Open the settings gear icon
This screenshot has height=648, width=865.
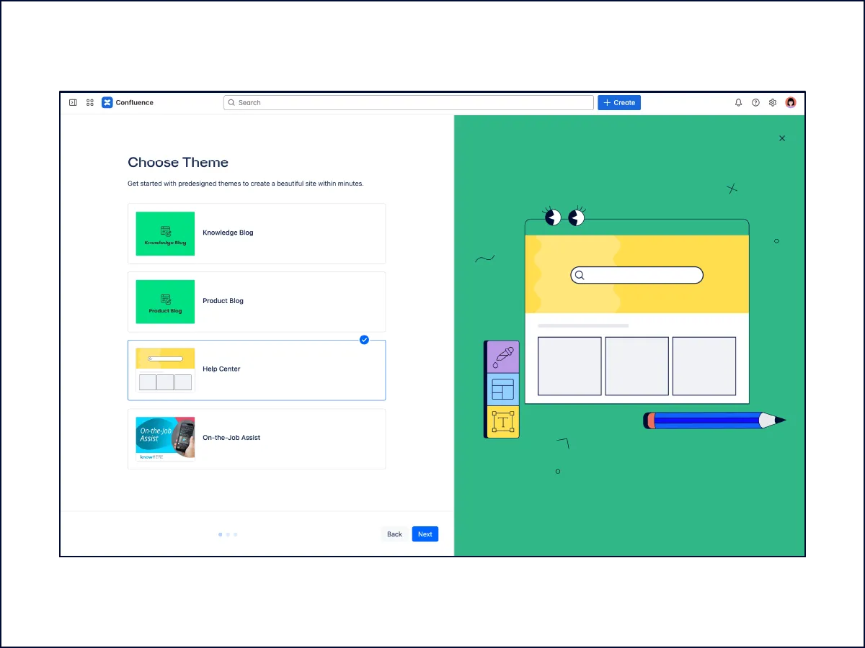[x=773, y=103]
